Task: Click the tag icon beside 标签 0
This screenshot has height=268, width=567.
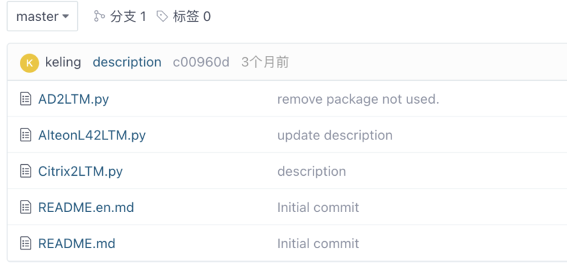Action: pyautogui.click(x=162, y=17)
